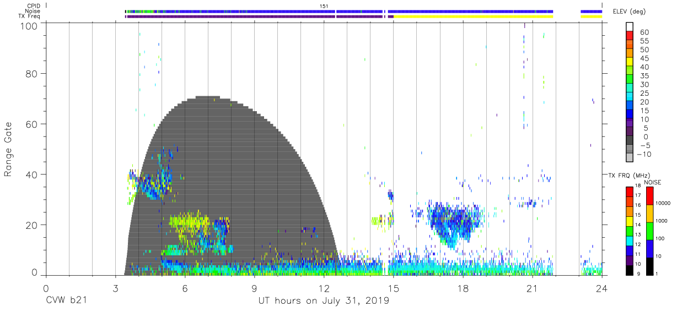Click the yellow 1000 noise legend band
The width and height of the screenshot is (677, 312).
pos(650,212)
